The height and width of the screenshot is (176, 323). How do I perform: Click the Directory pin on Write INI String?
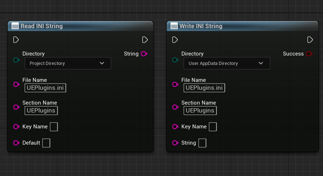pos(175,60)
